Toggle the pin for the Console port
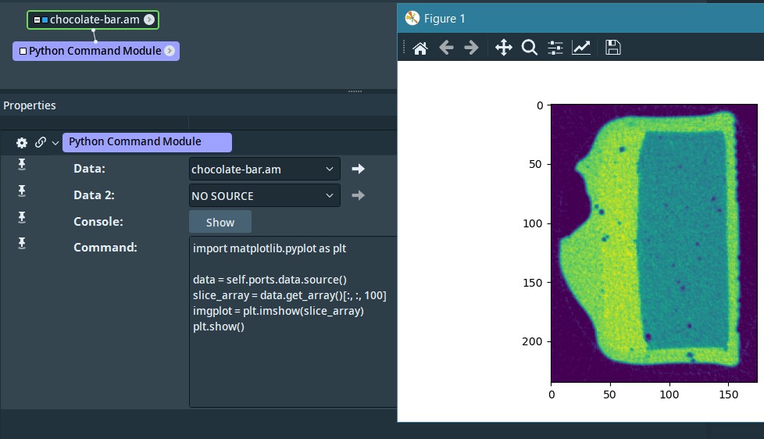Viewport: 764px width, 439px height. tap(22, 216)
